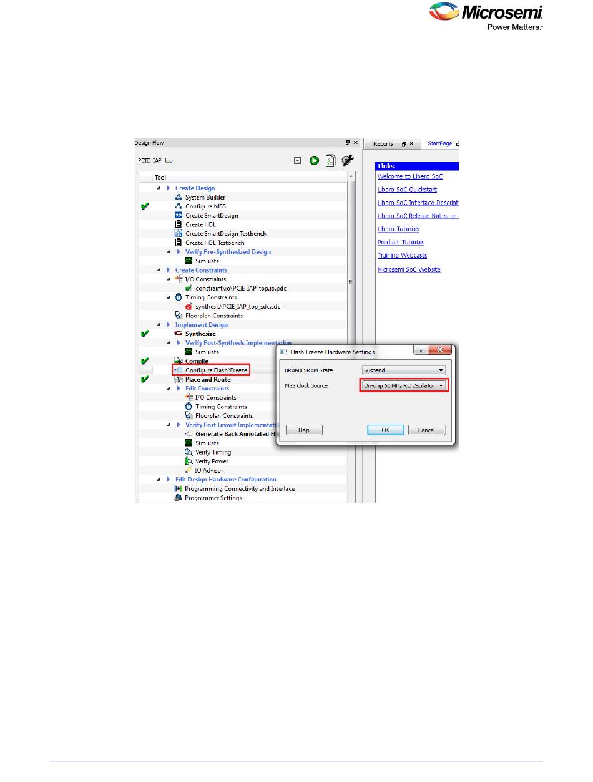Switch to the Reports tab
The height and width of the screenshot is (782, 593).
click(x=383, y=143)
